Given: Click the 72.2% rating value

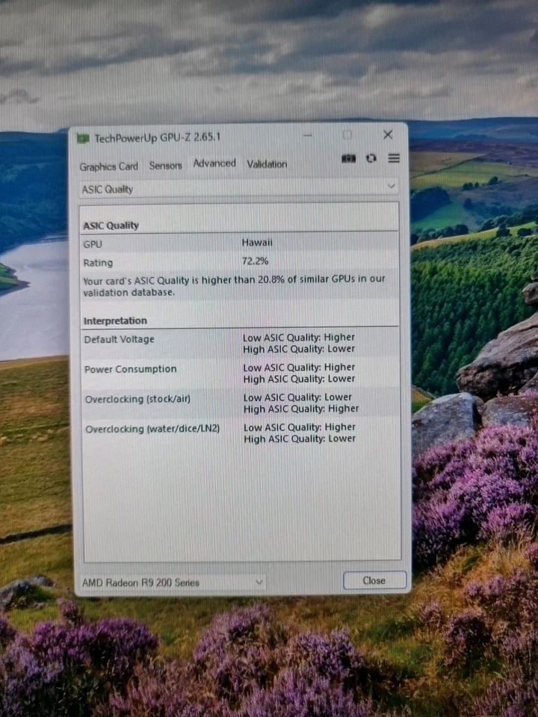Looking at the screenshot, I should [255, 261].
